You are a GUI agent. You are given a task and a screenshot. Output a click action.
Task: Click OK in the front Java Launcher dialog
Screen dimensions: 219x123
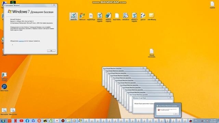point(176,114)
